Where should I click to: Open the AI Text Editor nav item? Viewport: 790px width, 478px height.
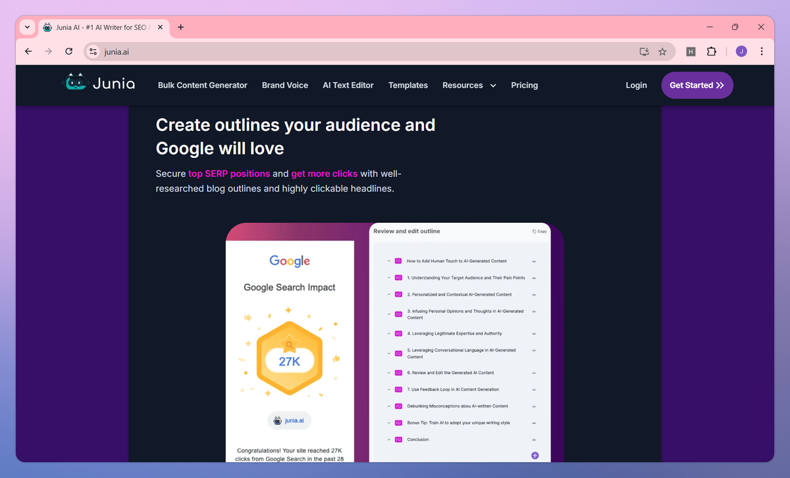pyautogui.click(x=348, y=85)
